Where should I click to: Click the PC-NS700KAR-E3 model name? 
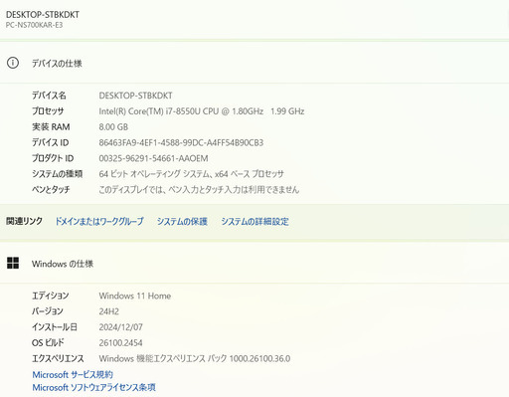(x=34, y=25)
